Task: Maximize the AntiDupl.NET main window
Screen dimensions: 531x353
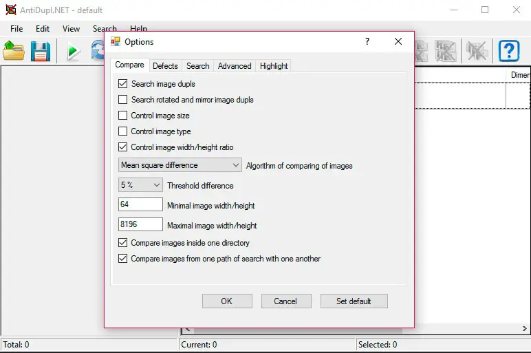Action: click(485, 10)
